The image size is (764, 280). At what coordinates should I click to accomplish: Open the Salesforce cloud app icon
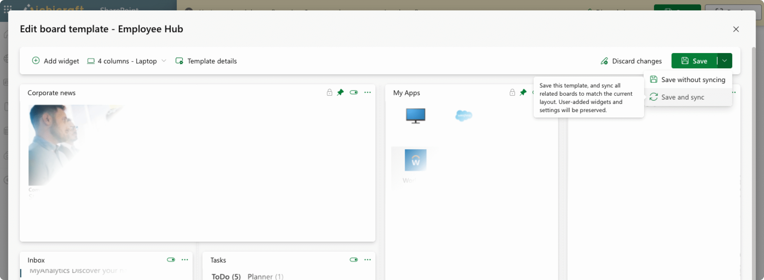pos(463,116)
